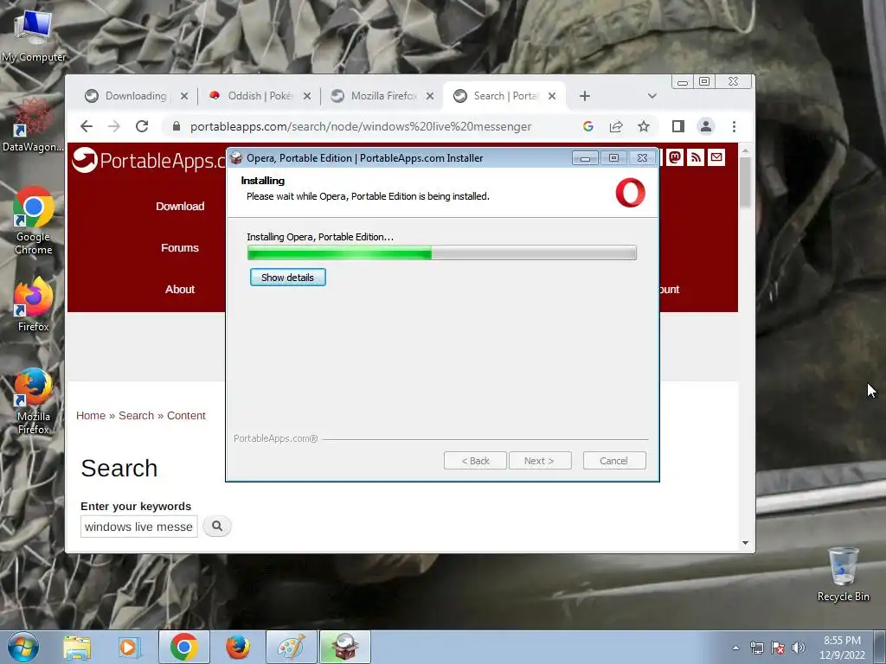Show hidden system tray icons

735,648
